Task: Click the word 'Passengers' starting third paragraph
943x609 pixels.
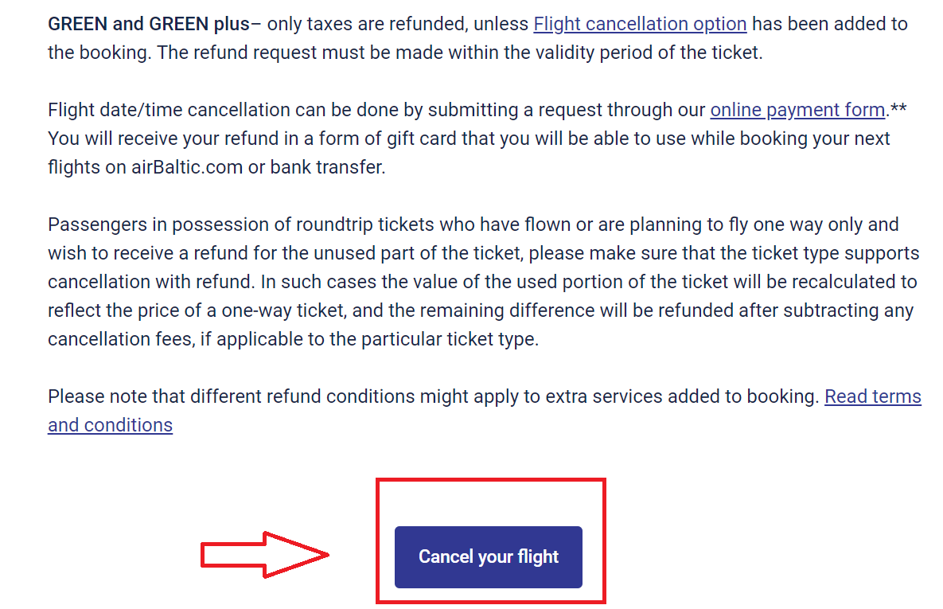Action: pos(97,225)
